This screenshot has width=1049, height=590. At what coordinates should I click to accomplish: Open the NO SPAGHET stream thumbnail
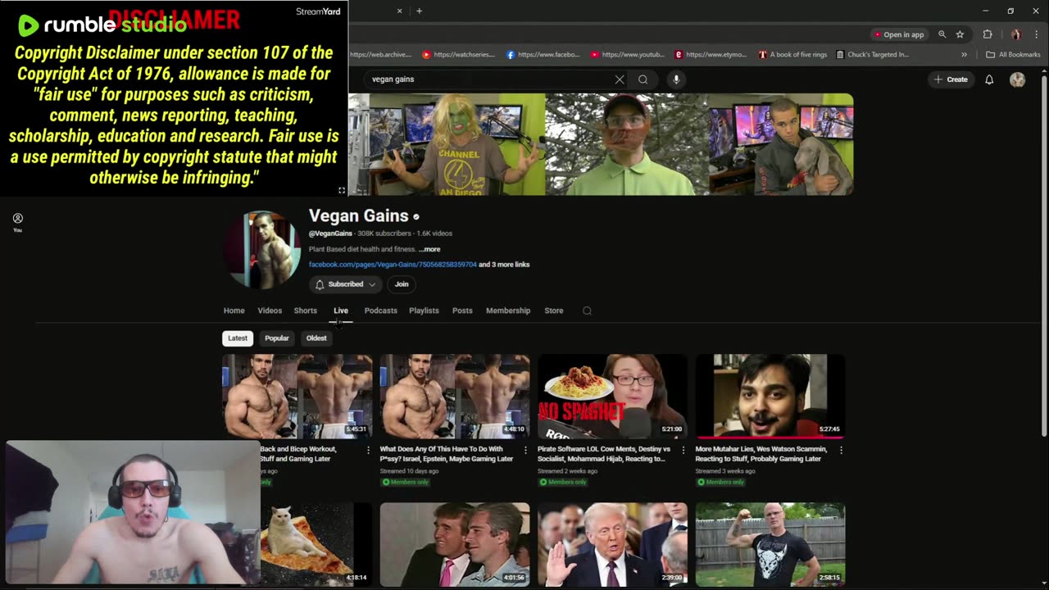(612, 396)
